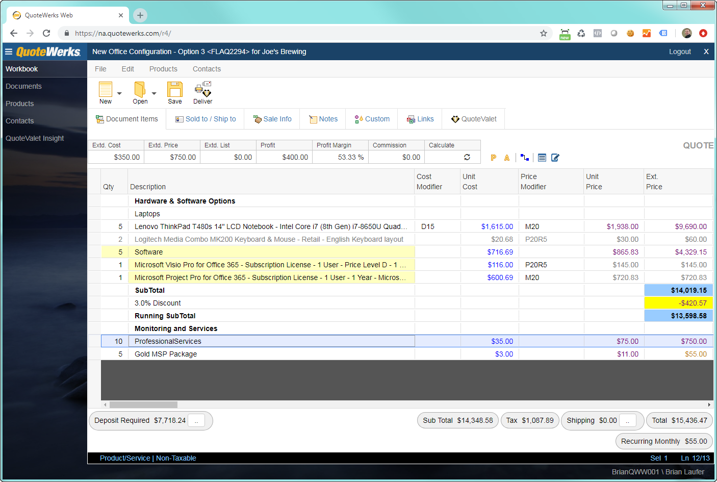
Task: Open the QuoteValet tab
Action: [x=474, y=119]
